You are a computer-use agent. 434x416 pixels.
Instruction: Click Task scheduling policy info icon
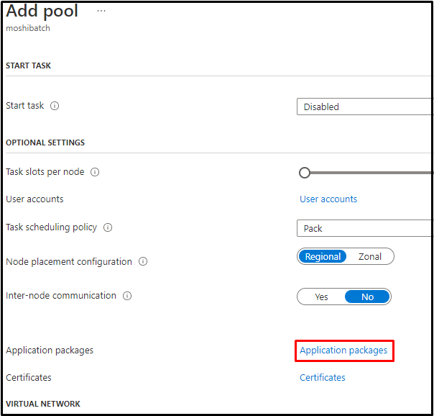pyautogui.click(x=108, y=227)
